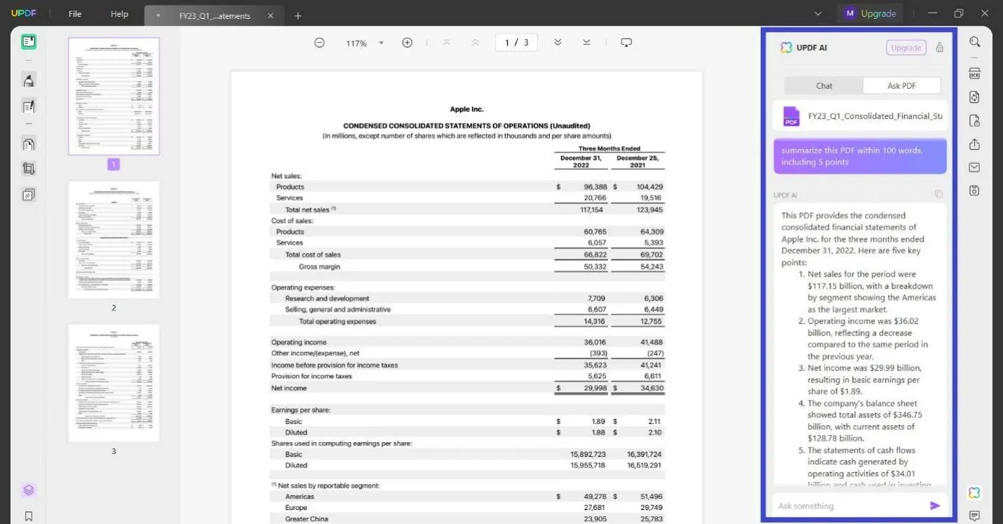Image resolution: width=1003 pixels, height=524 pixels.
Task: Open the Edit PDF tool in left sidebar
Action: (x=29, y=107)
